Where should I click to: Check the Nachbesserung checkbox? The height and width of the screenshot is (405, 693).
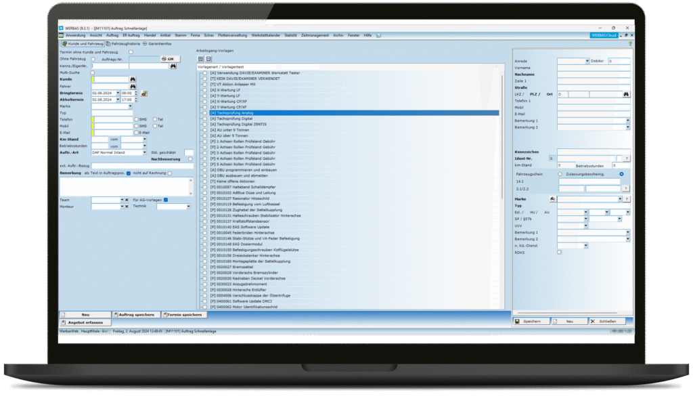(191, 159)
